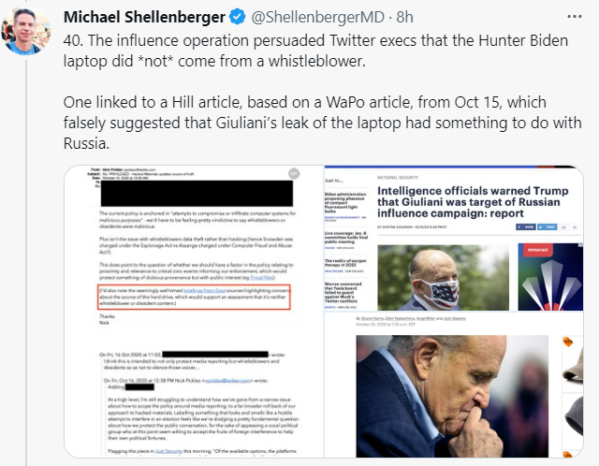
Task: Click the blue verified checkmark badge
Action: tap(238, 17)
